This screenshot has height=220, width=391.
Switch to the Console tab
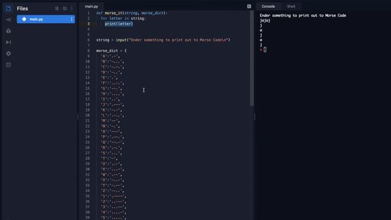[268, 7]
